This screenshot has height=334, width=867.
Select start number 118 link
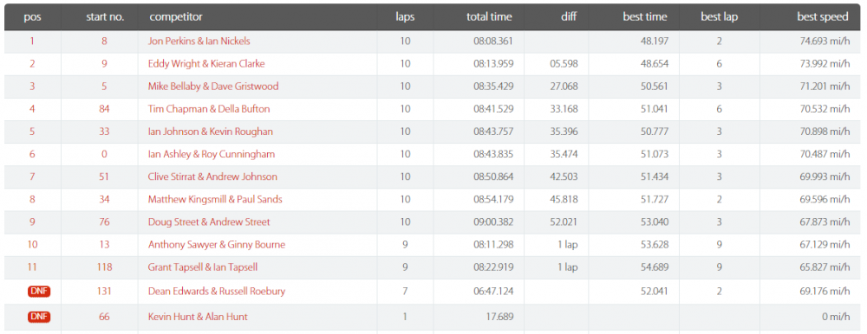pos(105,267)
